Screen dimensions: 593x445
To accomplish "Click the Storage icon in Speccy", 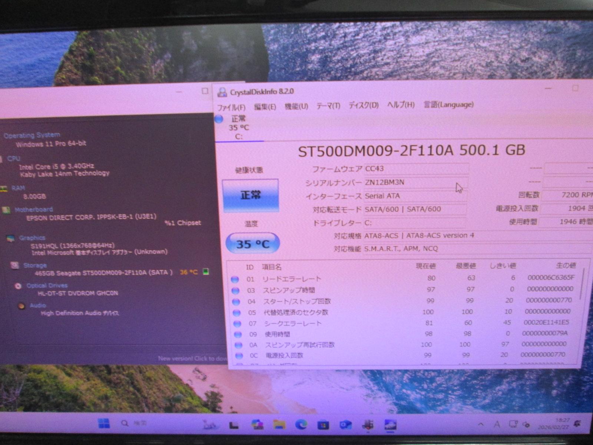I will point(14,266).
